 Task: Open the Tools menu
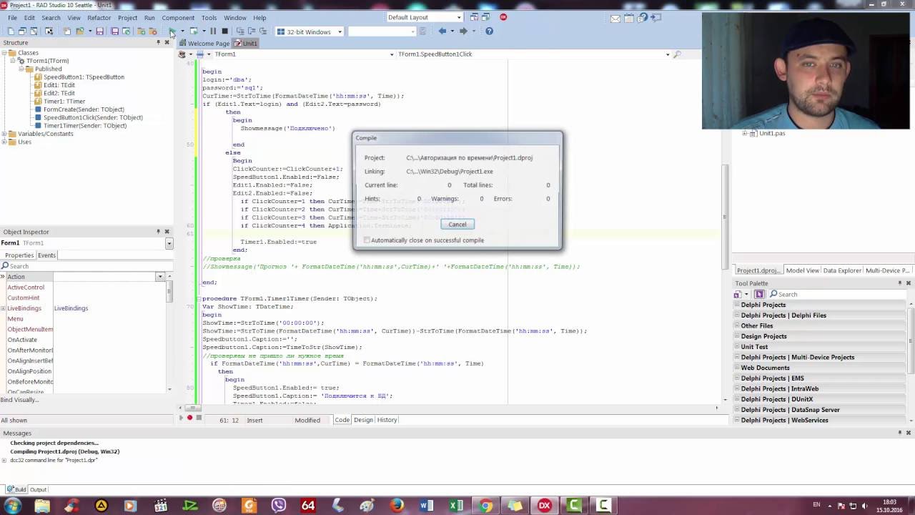[209, 17]
